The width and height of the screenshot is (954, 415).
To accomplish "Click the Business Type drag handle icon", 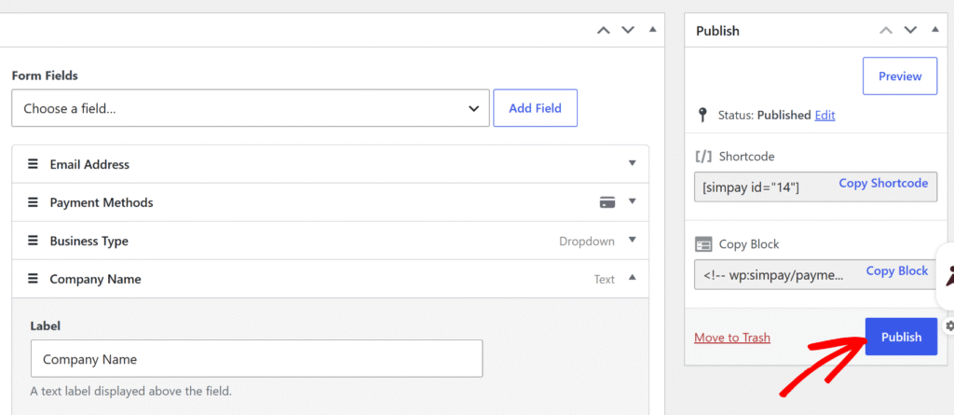I will (x=33, y=241).
